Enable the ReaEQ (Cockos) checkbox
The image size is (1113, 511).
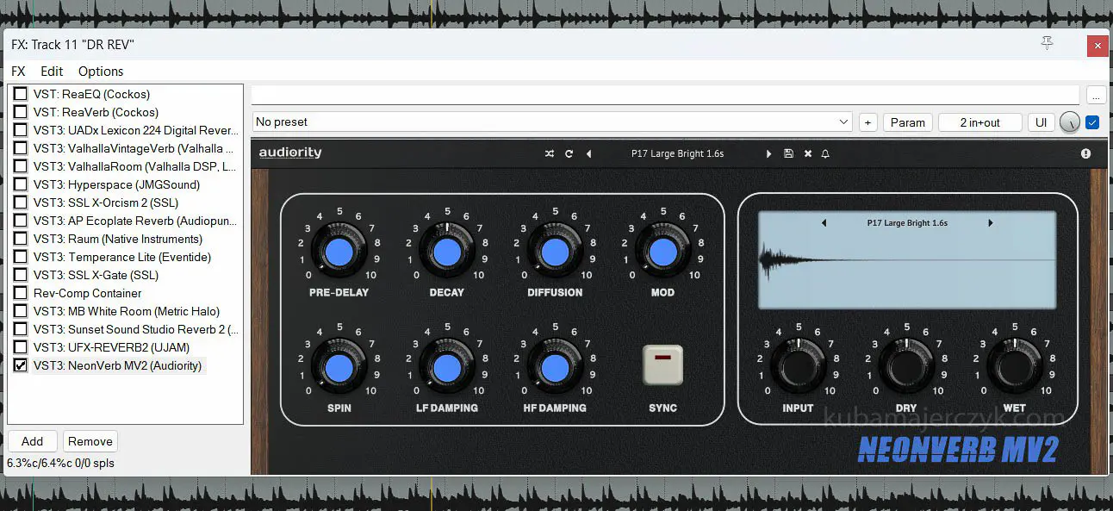pos(20,94)
